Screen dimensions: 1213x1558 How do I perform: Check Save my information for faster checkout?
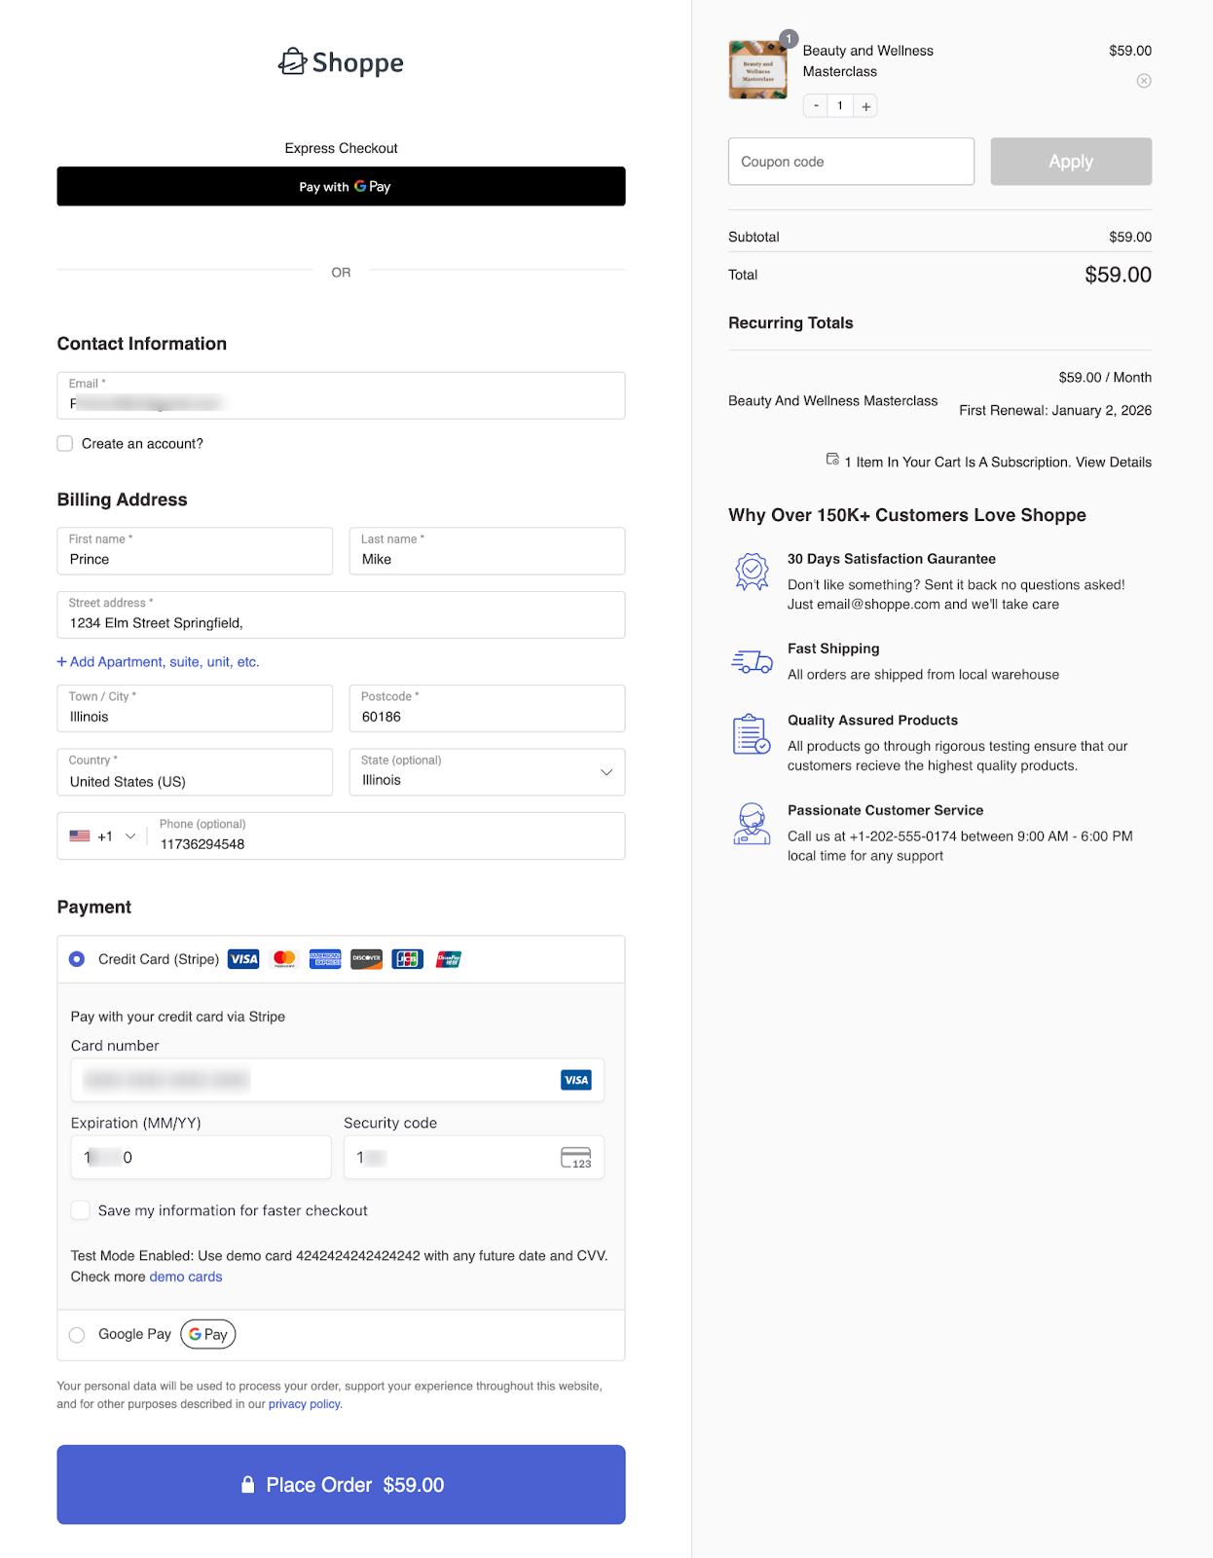pos(81,1210)
